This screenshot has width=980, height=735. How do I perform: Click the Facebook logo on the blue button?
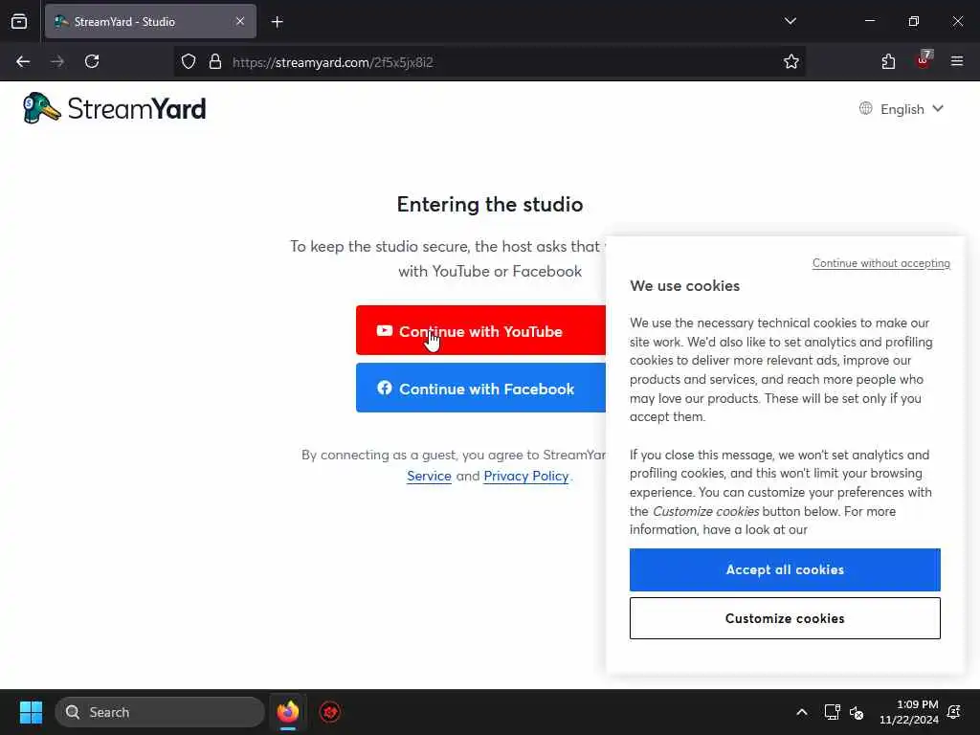click(x=385, y=389)
